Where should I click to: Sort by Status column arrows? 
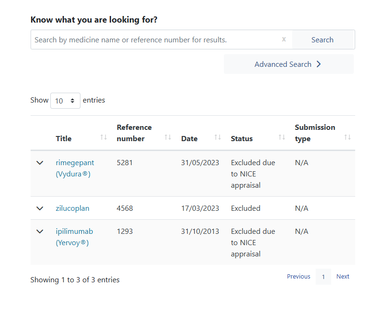[282, 137]
